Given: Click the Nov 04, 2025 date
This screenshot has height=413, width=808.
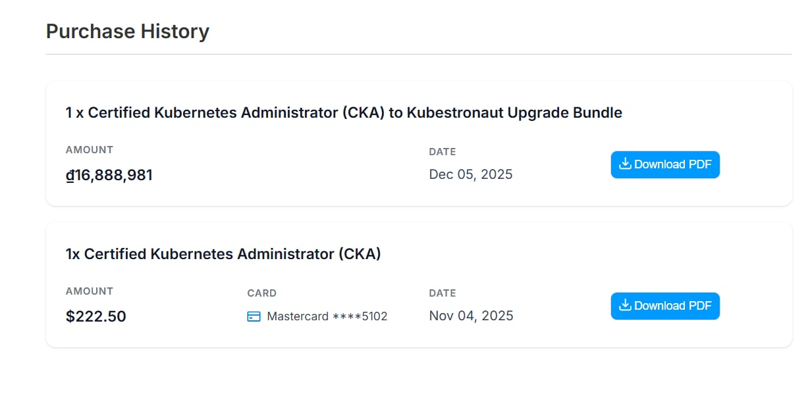Looking at the screenshot, I should pyautogui.click(x=471, y=316).
